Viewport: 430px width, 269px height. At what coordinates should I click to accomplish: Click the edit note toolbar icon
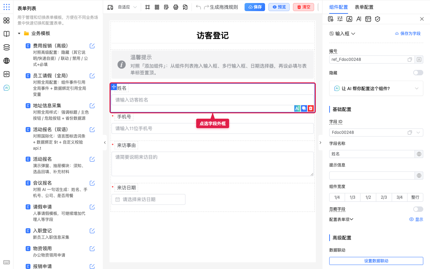(x=166, y=7)
